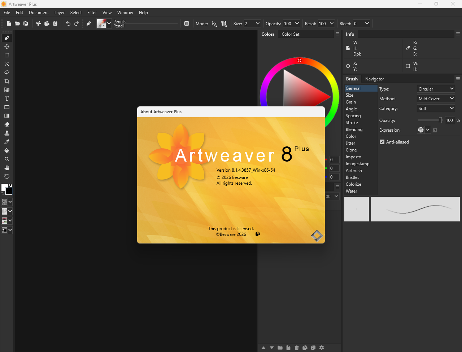The height and width of the screenshot is (352, 462).
Task: Select the Airbrush settings category
Action: [x=361, y=171]
